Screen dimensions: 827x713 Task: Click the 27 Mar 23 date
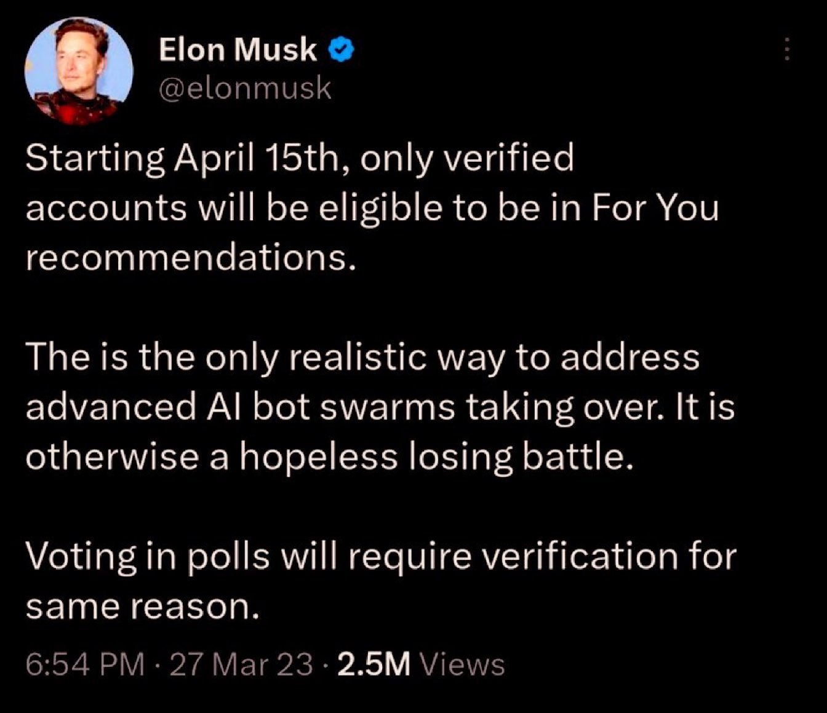pos(241,664)
